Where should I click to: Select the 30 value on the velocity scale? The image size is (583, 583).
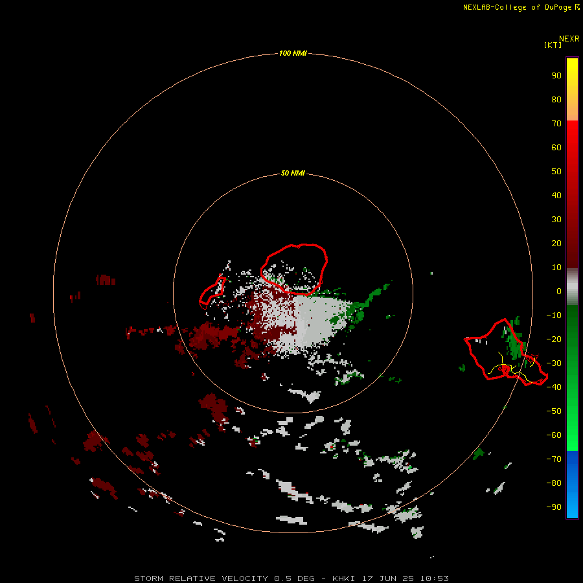556,220
